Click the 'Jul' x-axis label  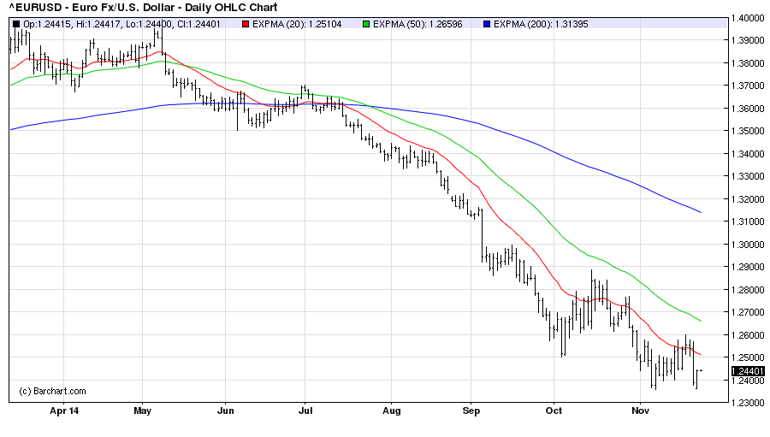305,410
